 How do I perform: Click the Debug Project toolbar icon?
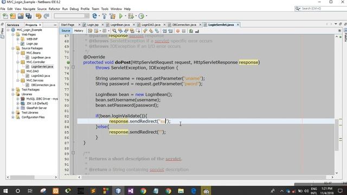pos(131,16)
